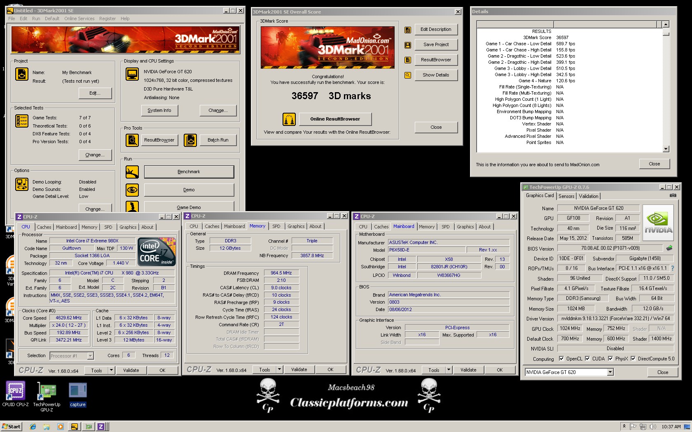Click the Selected Tests checklist icon
The image size is (692, 432).
point(21,121)
